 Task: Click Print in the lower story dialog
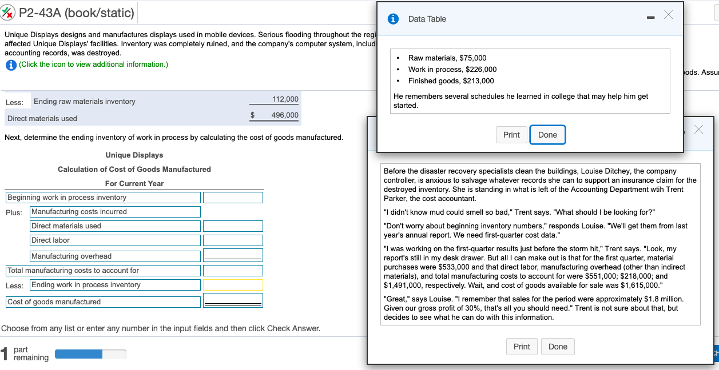click(x=522, y=347)
